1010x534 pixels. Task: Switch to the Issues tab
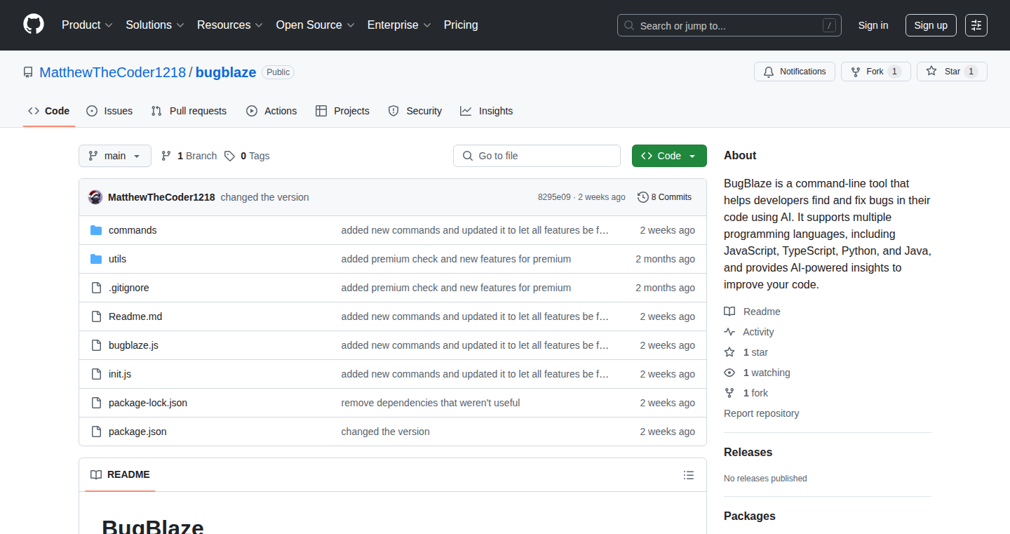pyautogui.click(x=109, y=111)
